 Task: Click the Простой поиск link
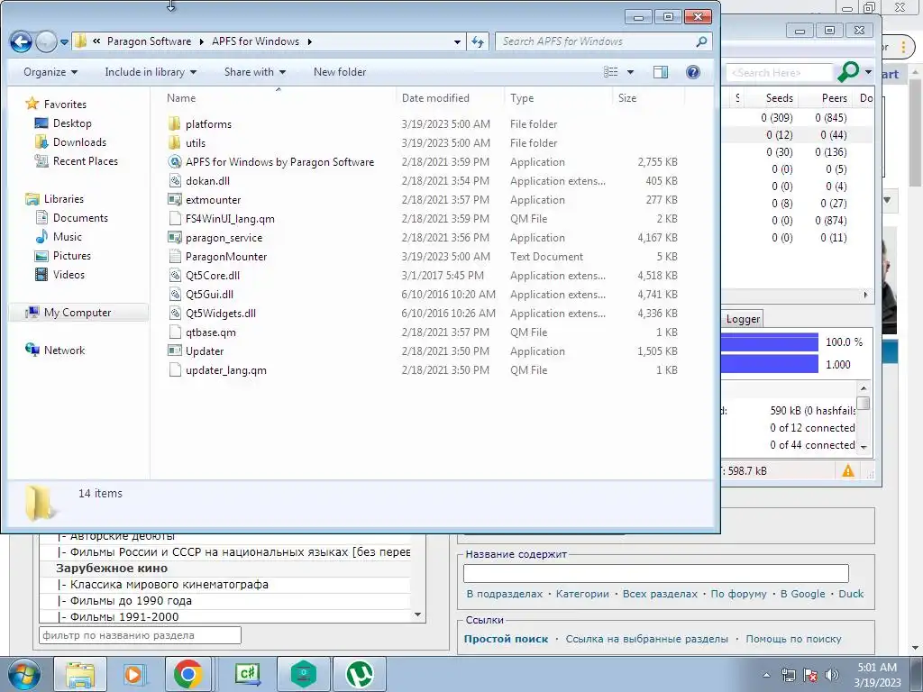click(506, 639)
